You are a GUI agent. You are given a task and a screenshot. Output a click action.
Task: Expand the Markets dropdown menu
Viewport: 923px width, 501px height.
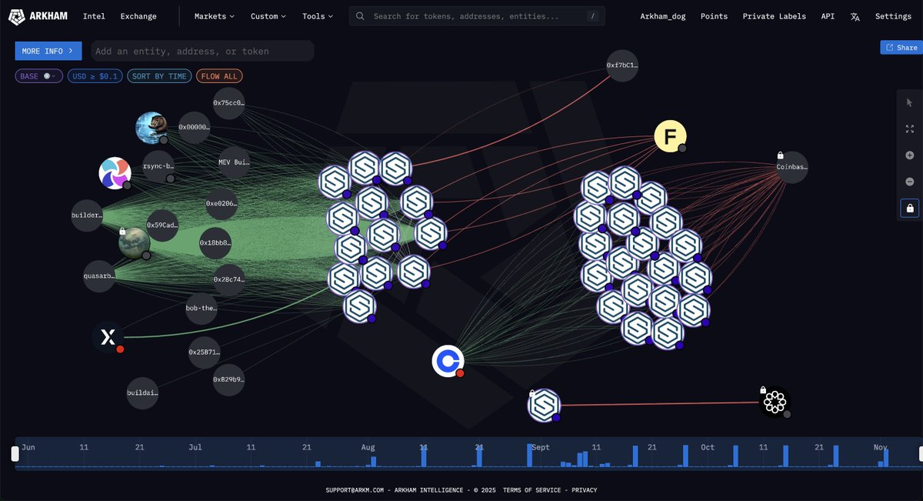point(215,16)
